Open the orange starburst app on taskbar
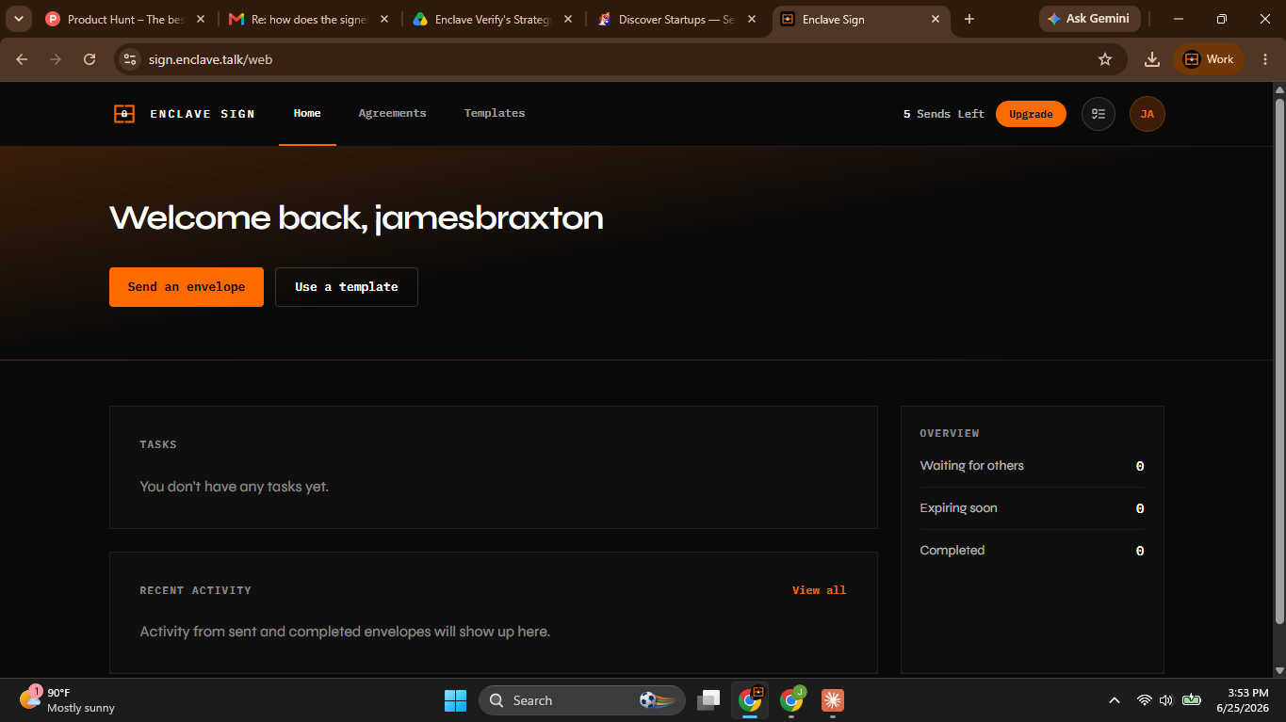 pos(833,700)
